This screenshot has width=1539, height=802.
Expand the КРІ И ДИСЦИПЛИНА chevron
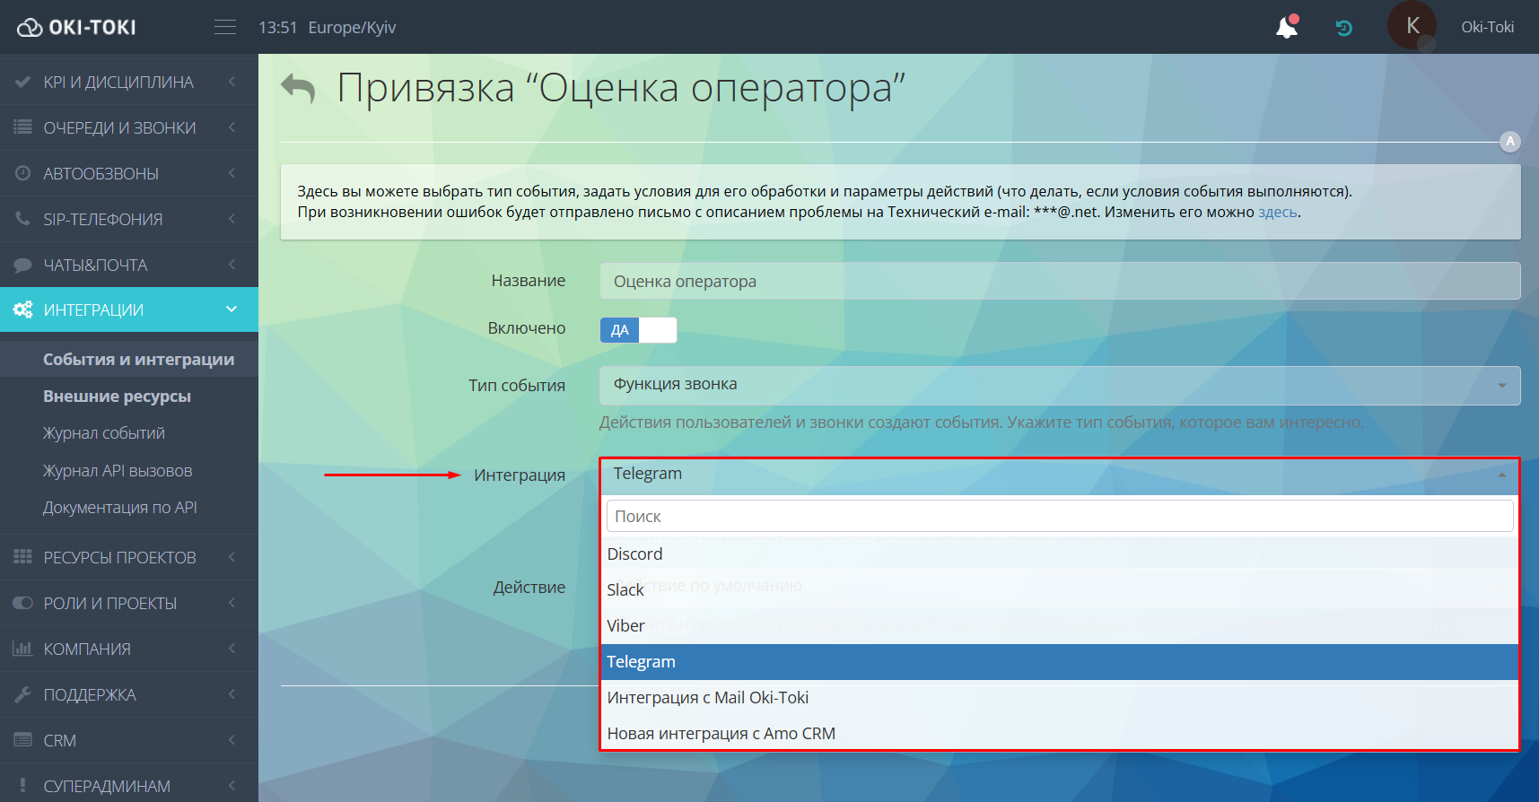[232, 82]
